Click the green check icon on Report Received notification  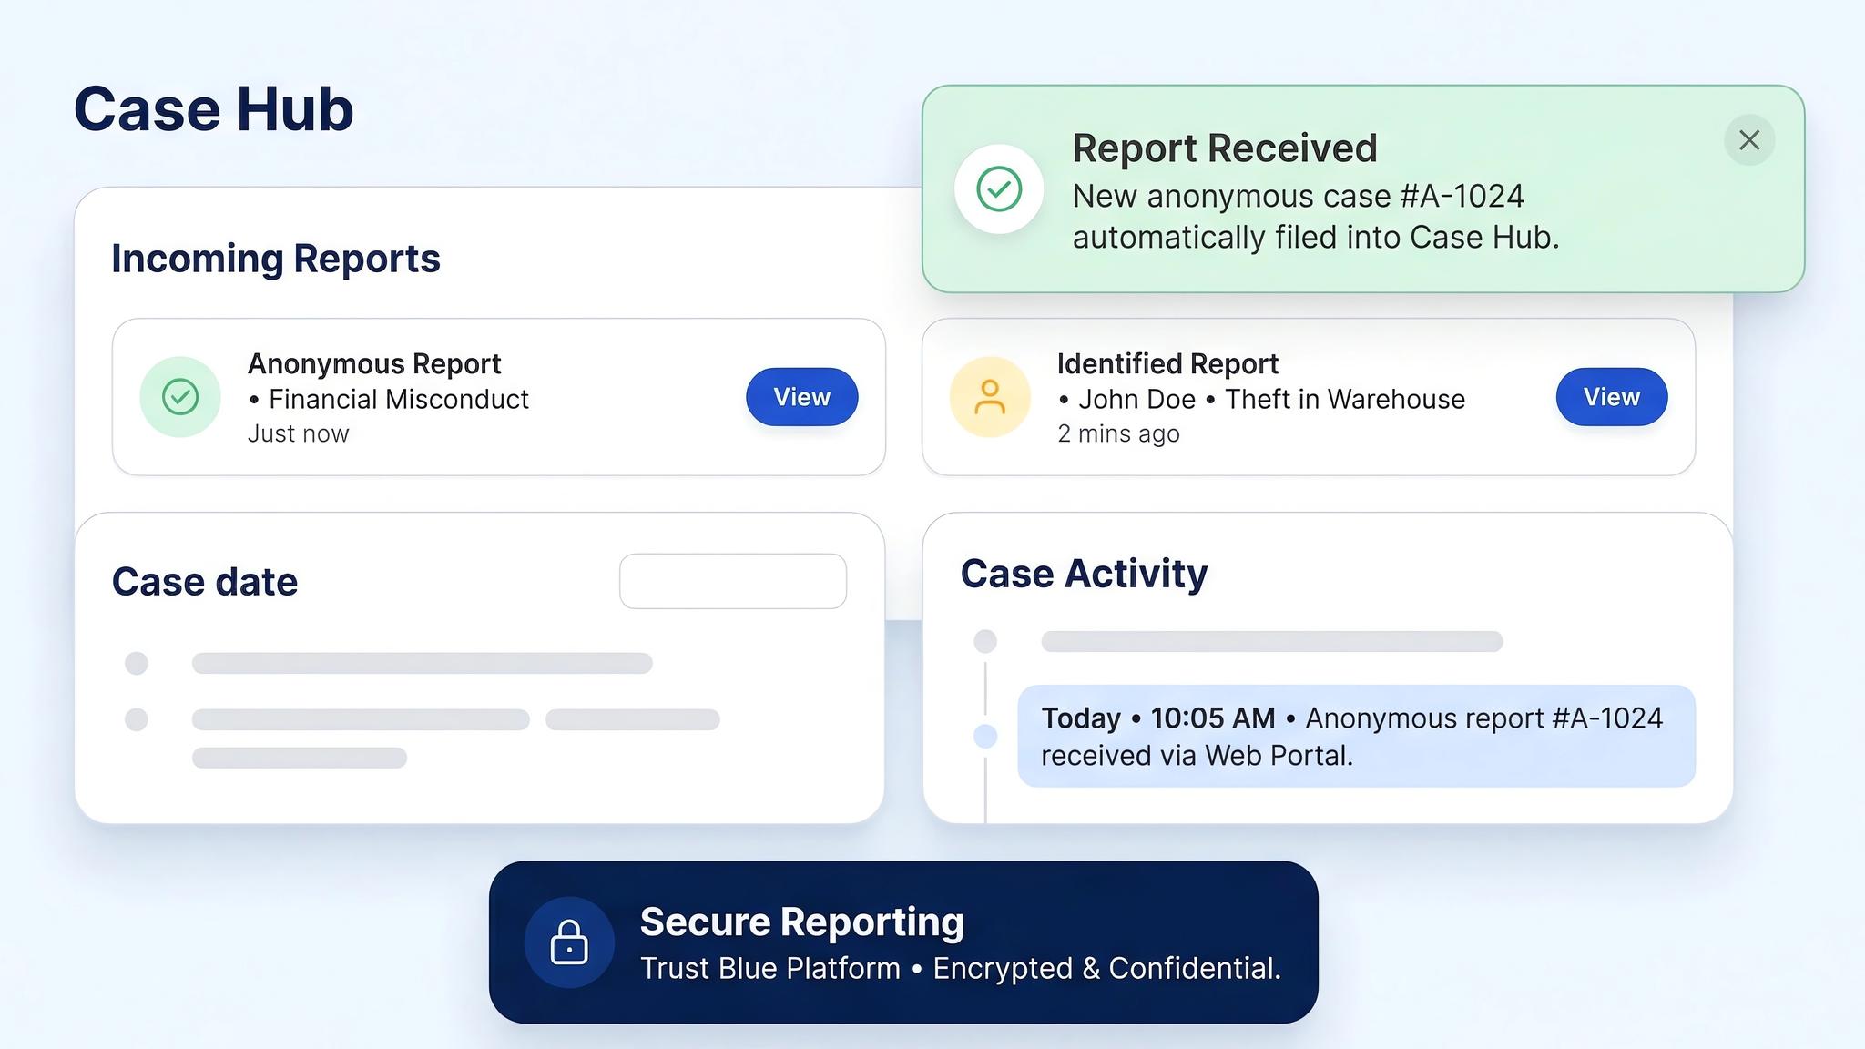tap(999, 188)
